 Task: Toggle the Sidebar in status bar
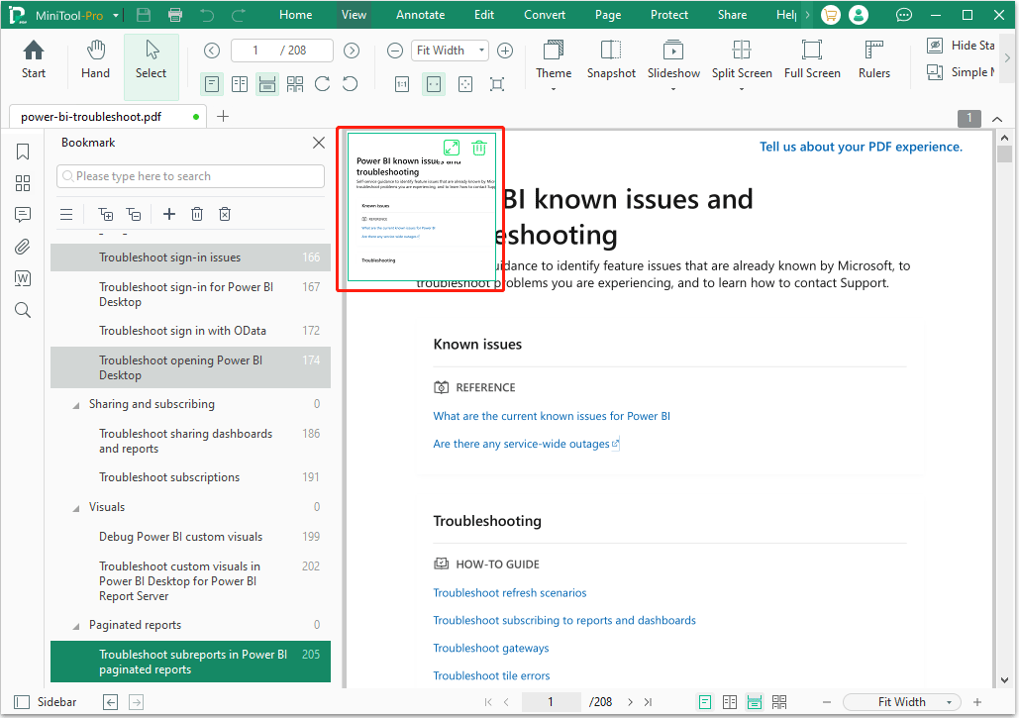pyautogui.click(x=46, y=702)
